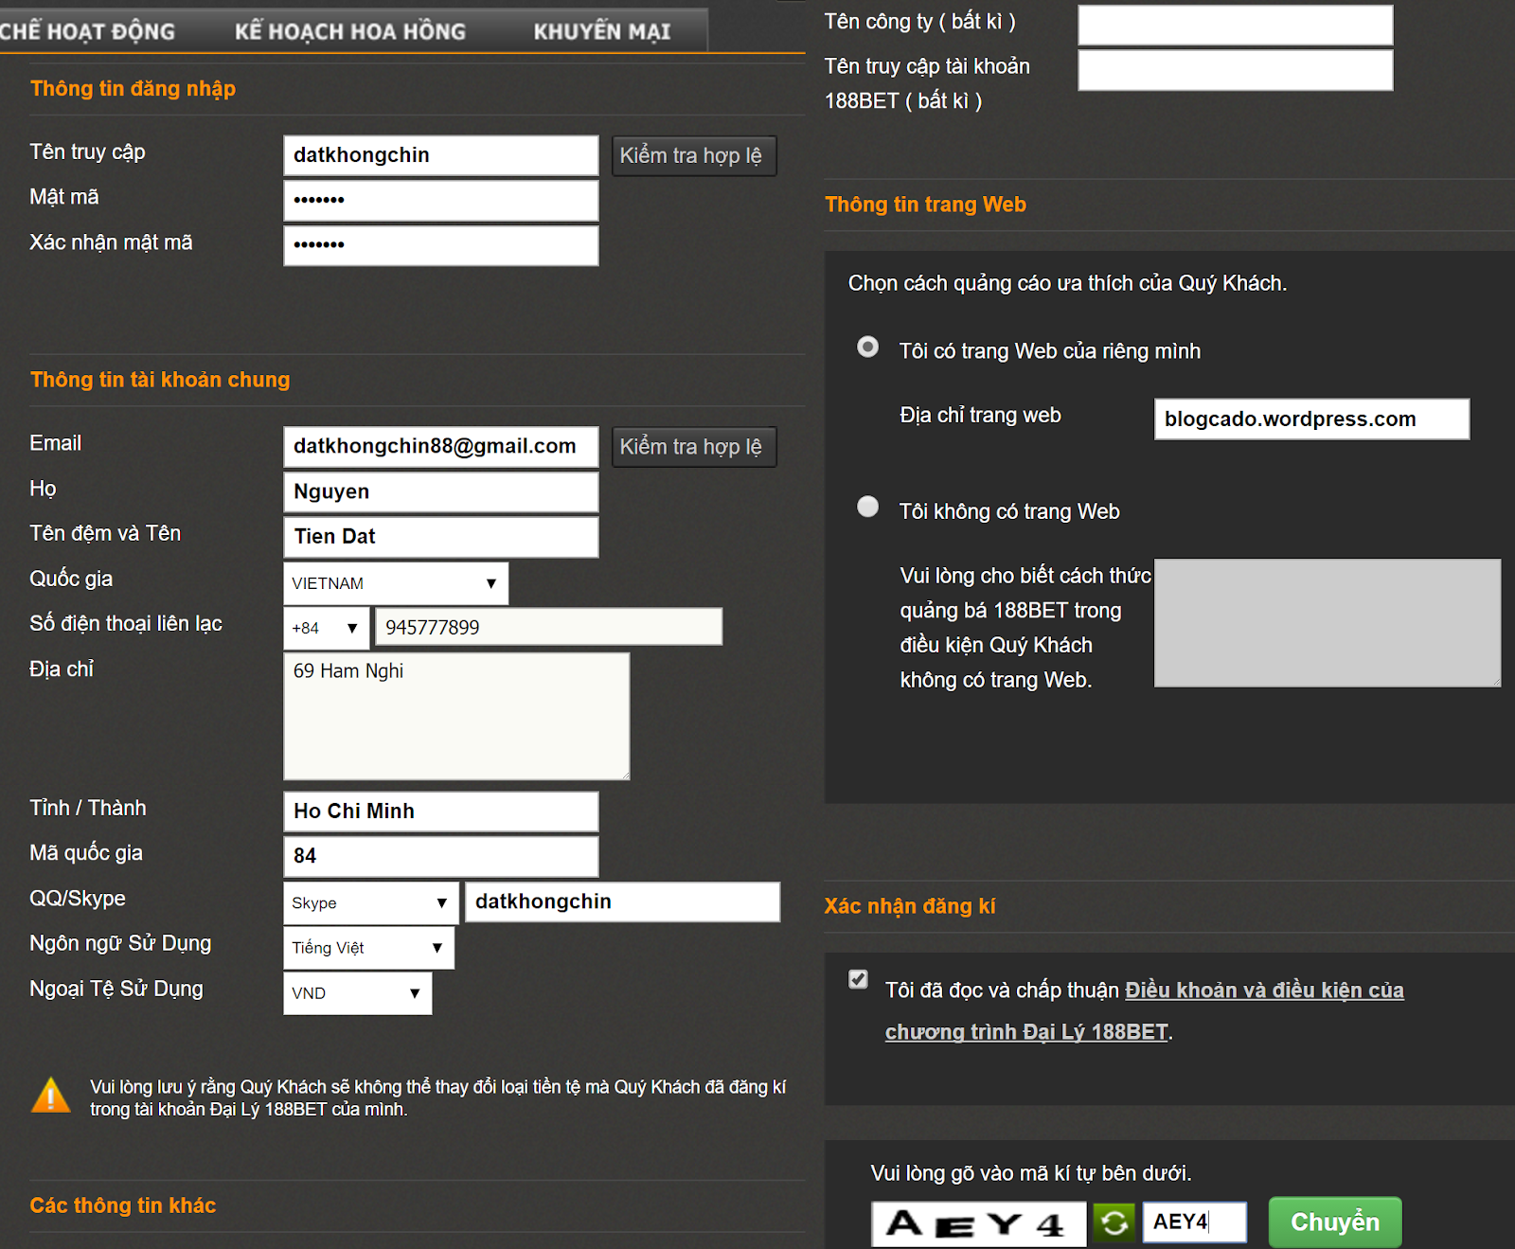
Task: Click the green Chuyển submit button
Action: pos(1335,1222)
